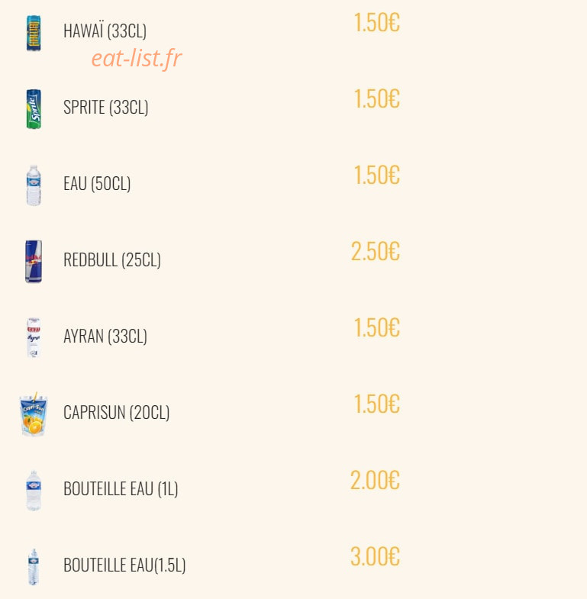Choose the SPRITE (33CL) label
The width and height of the screenshot is (587, 599).
[106, 107]
